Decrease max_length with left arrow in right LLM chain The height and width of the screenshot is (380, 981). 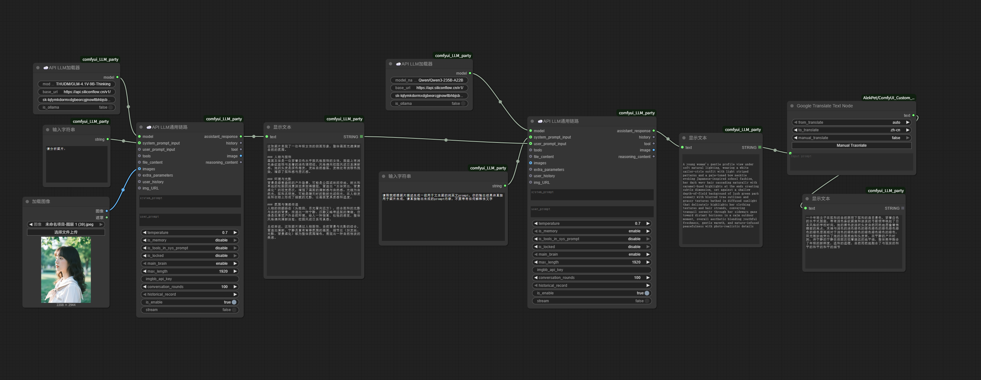[x=536, y=262]
